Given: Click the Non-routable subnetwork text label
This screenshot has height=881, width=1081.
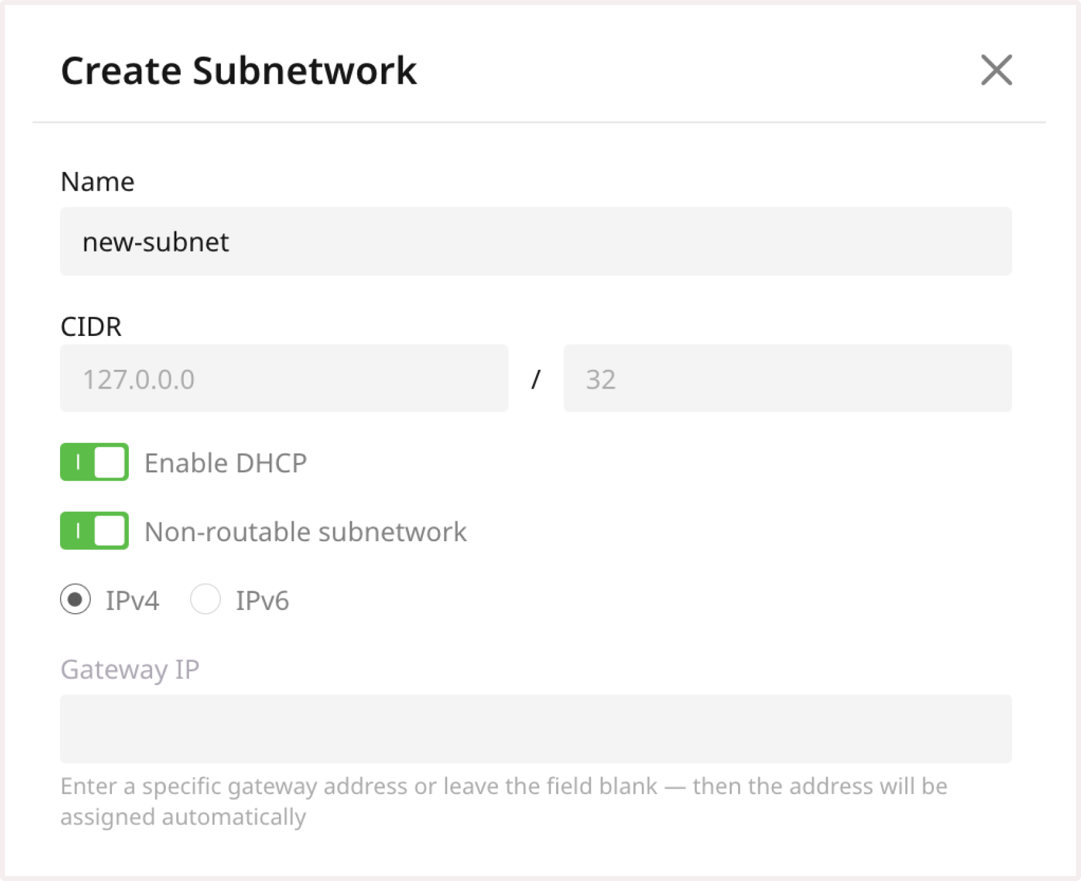Looking at the screenshot, I should [305, 531].
